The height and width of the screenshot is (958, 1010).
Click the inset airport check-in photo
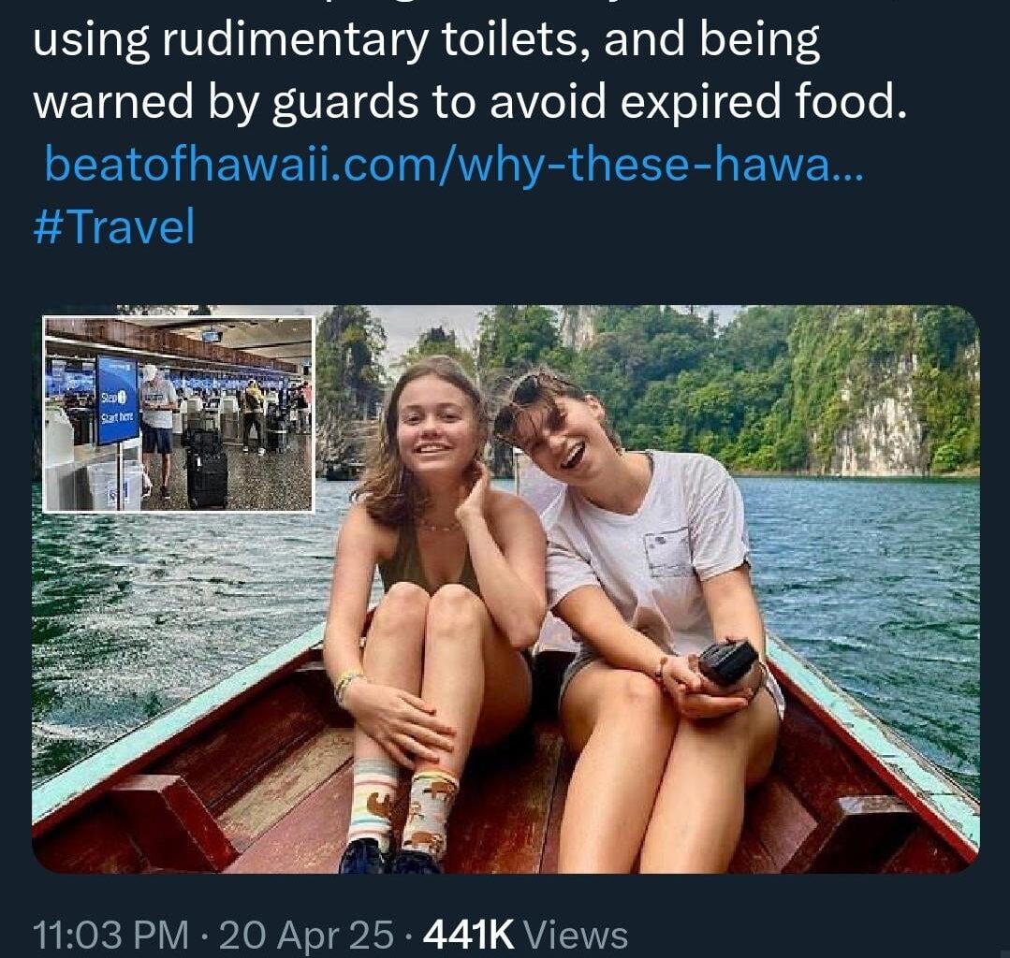[x=179, y=414]
